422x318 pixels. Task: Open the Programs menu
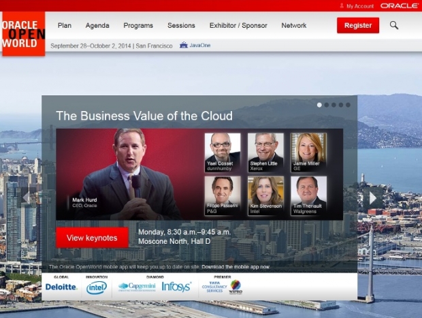click(138, 26)
